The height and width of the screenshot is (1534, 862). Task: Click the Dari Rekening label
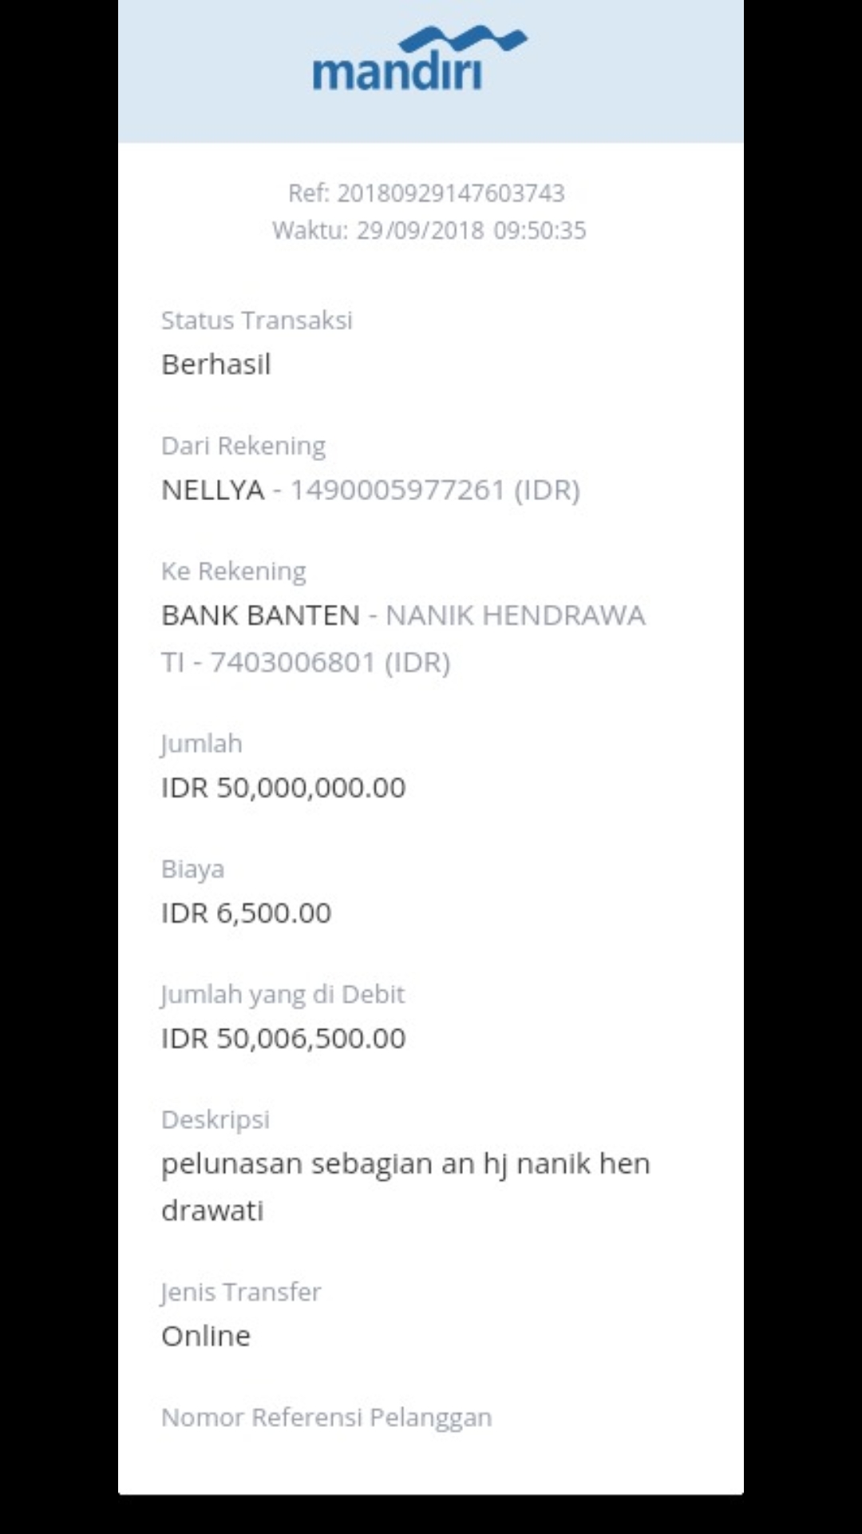point(243,446)
